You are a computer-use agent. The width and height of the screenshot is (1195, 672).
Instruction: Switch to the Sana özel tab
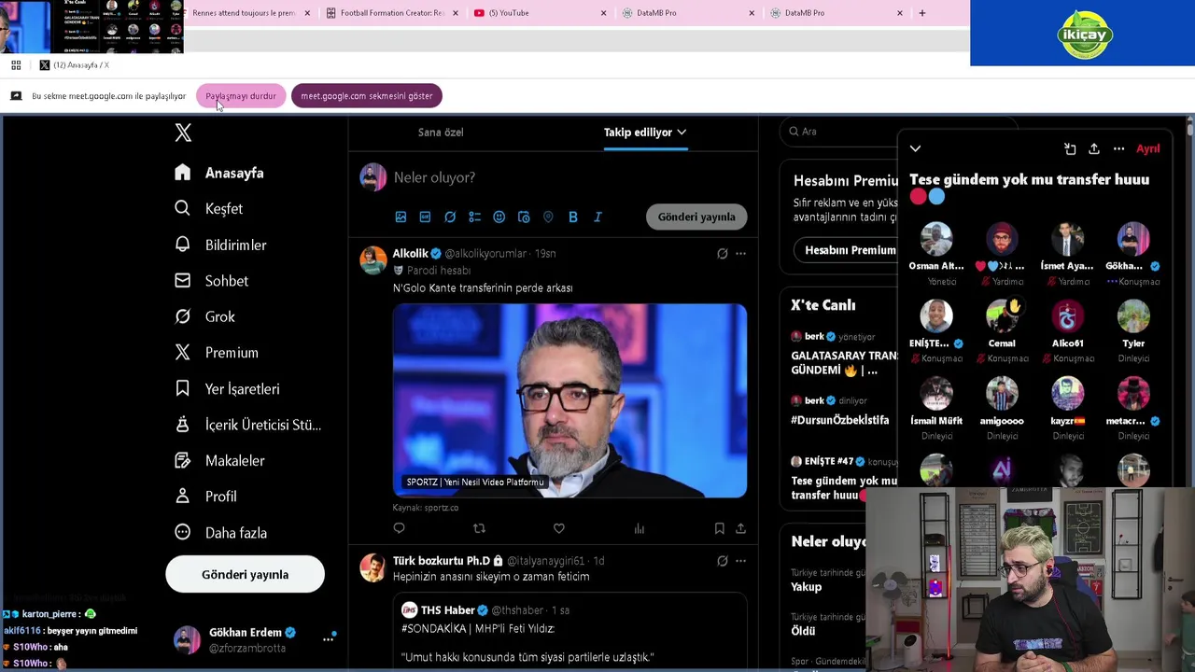point(441,133)
